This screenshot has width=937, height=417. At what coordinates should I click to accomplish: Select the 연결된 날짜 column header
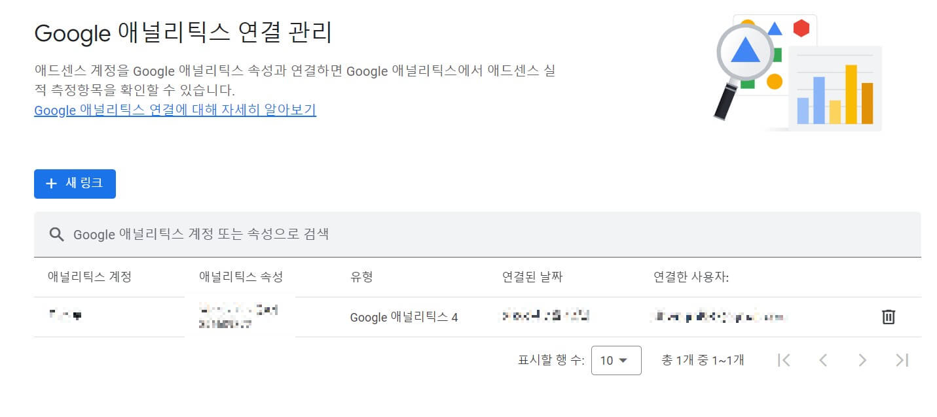pos(532,276)
